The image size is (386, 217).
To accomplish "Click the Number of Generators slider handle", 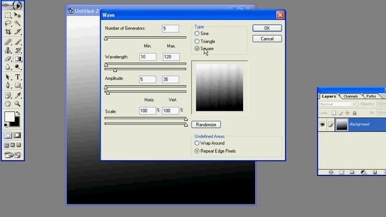I will click(106, 39).
